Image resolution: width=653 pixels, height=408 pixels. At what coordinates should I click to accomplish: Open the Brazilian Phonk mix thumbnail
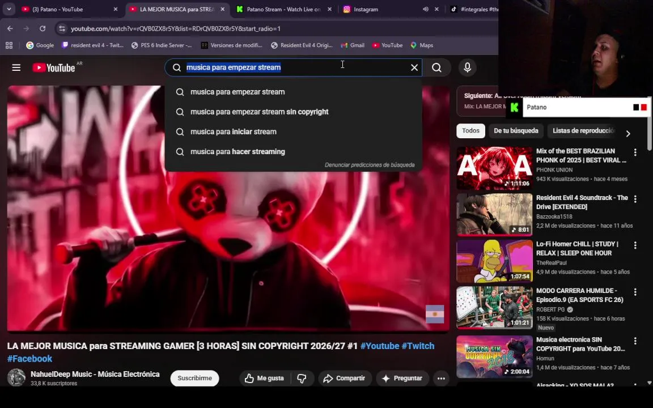coord(494,168)
